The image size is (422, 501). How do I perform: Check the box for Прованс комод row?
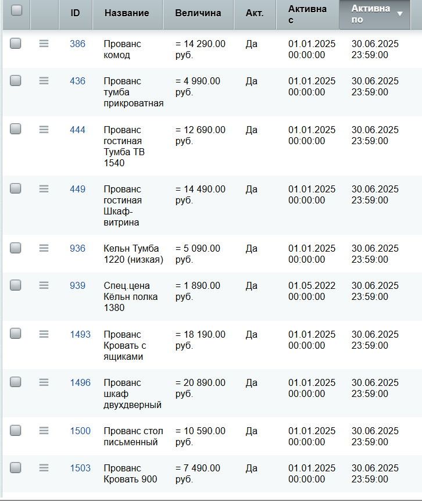[15, 43]
